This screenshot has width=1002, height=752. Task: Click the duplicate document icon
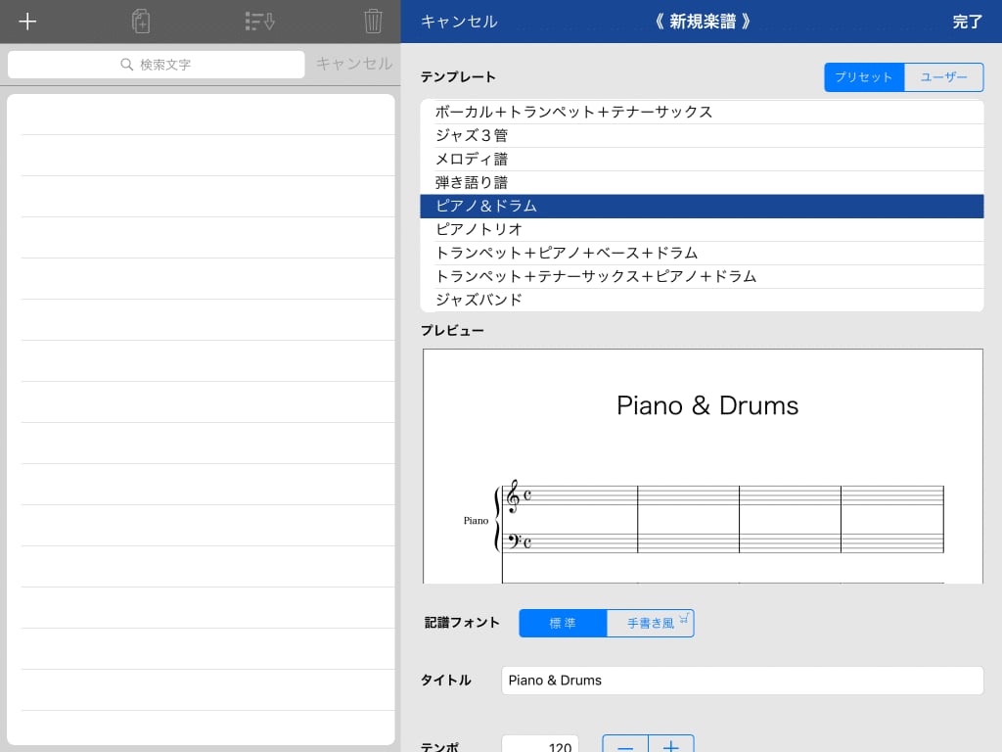click(141, 22)
